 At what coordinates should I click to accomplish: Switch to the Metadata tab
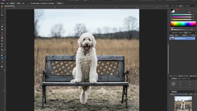(181, 33)
